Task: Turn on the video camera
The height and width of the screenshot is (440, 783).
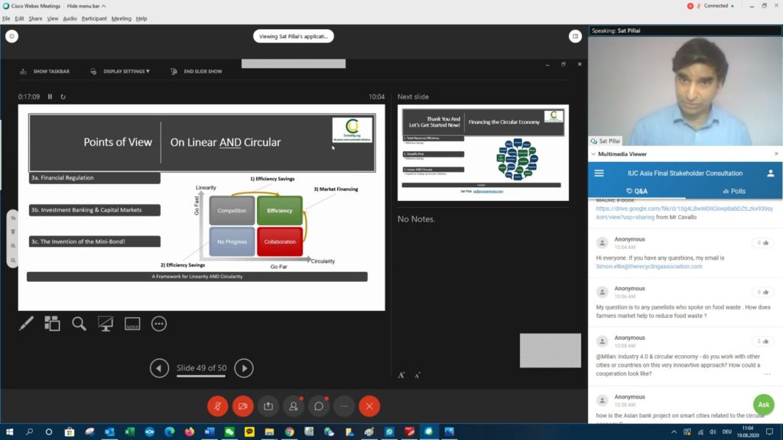Action: [x=242, y=406]
